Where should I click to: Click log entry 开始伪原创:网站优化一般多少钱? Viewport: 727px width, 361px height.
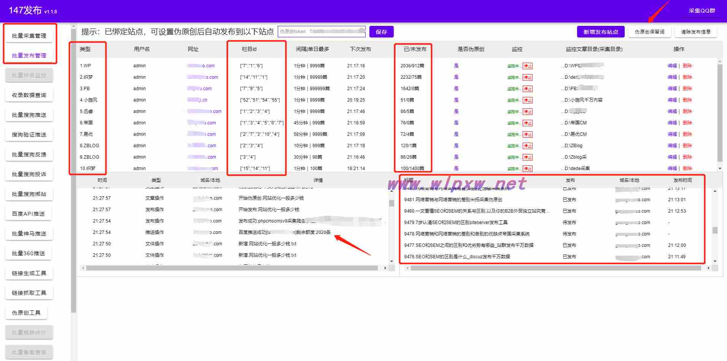pos(271,198)
